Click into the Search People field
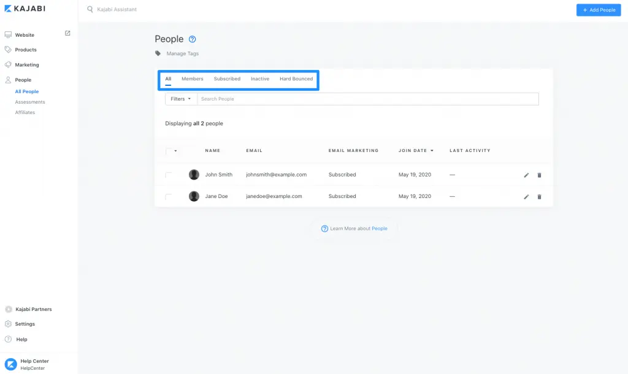The width and height of the screenshot is (628, 374). click(x=368, y=99)
